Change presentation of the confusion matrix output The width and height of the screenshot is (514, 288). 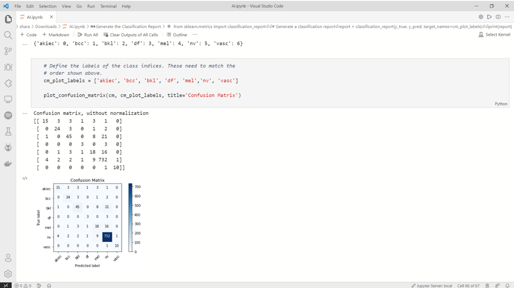click(25, 178)
